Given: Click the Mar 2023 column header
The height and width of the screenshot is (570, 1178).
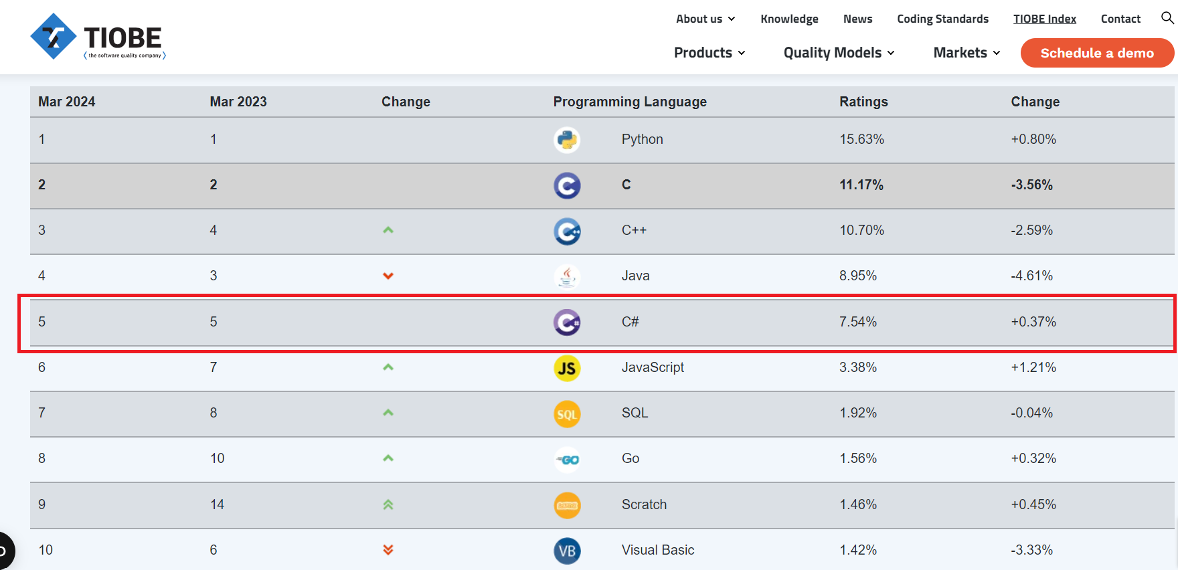Looking at the screenshot, I should tap(238, 102).
